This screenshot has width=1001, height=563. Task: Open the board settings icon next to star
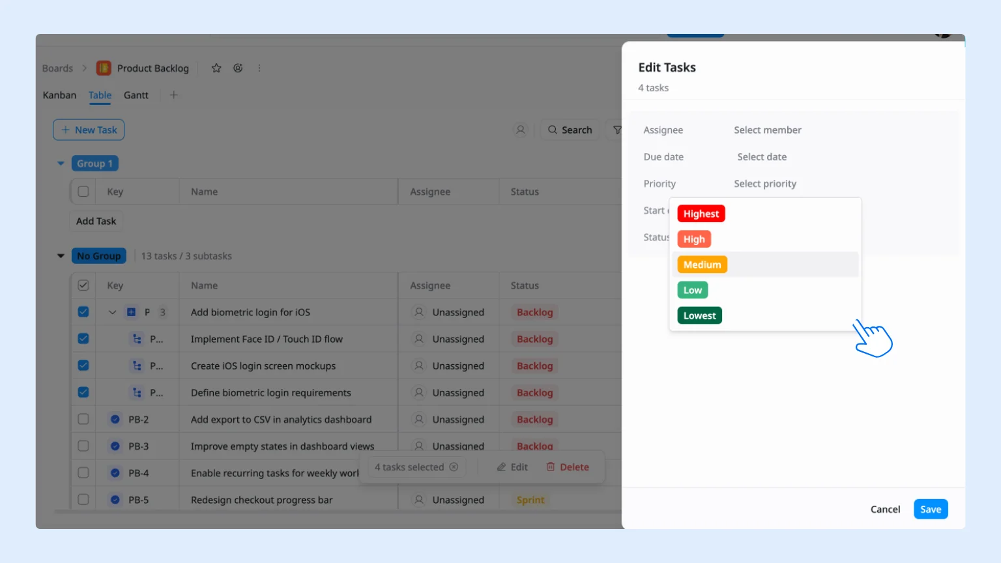(x=238, y=68)
